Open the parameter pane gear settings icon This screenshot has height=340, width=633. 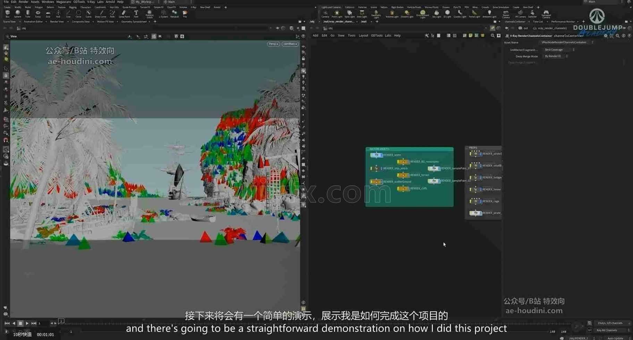(x=606, y=36)
